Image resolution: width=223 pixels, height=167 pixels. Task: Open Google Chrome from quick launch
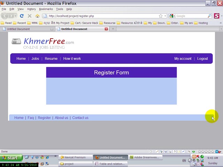[x=42, y=157]
